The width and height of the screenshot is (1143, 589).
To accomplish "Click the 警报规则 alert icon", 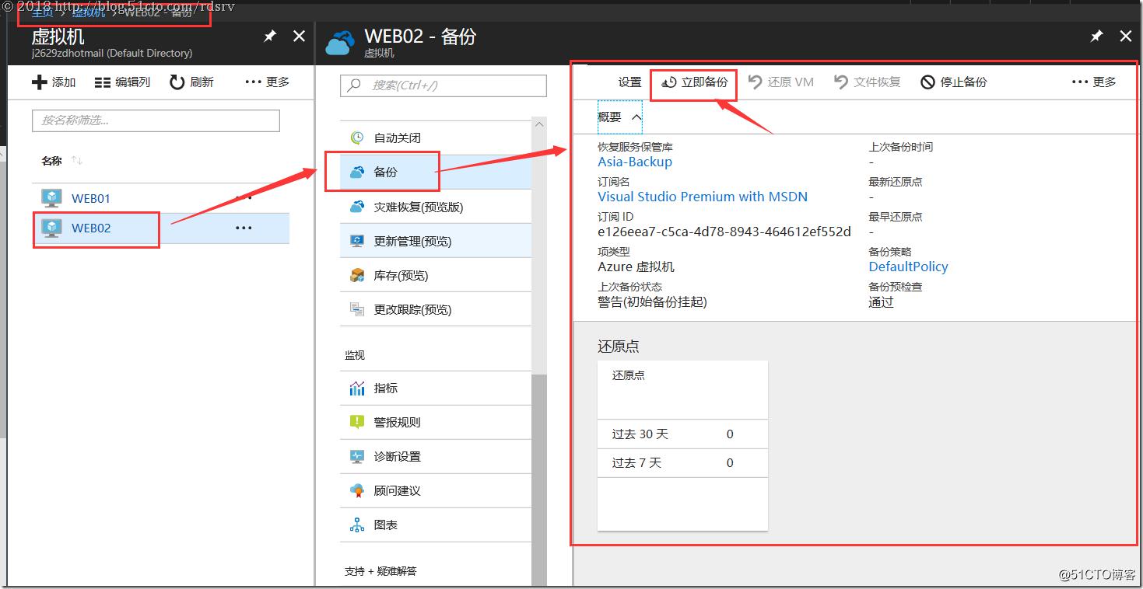I will tap(357, 422).
